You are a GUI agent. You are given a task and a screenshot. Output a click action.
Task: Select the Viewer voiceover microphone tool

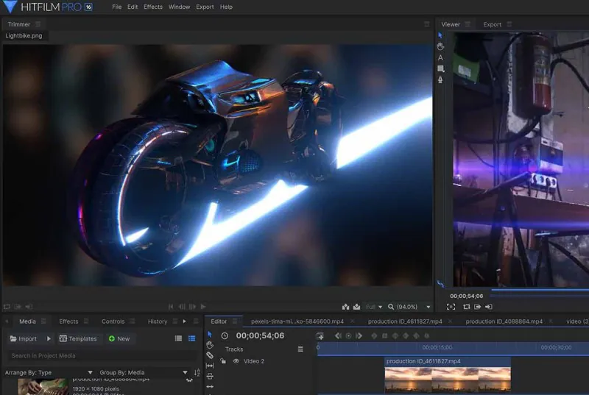point(440,80)
